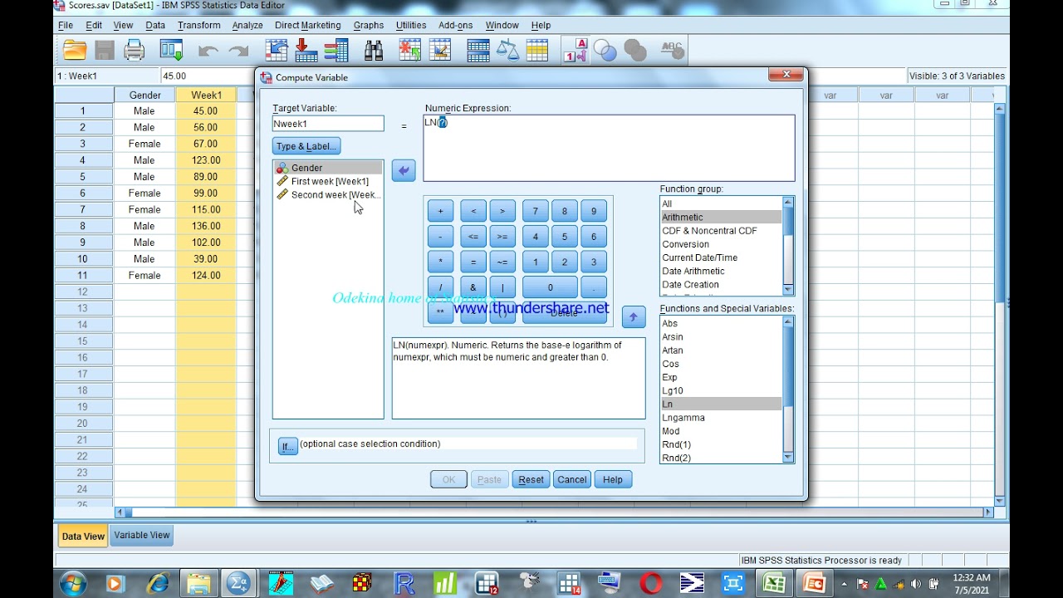Click the Undo arrow in the toolbar

point(208,51)
